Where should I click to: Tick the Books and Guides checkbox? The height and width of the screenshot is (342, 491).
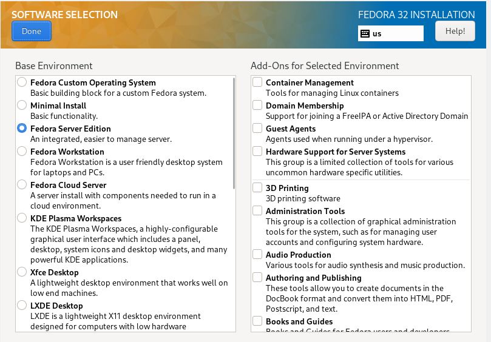[x=257, y=321]
